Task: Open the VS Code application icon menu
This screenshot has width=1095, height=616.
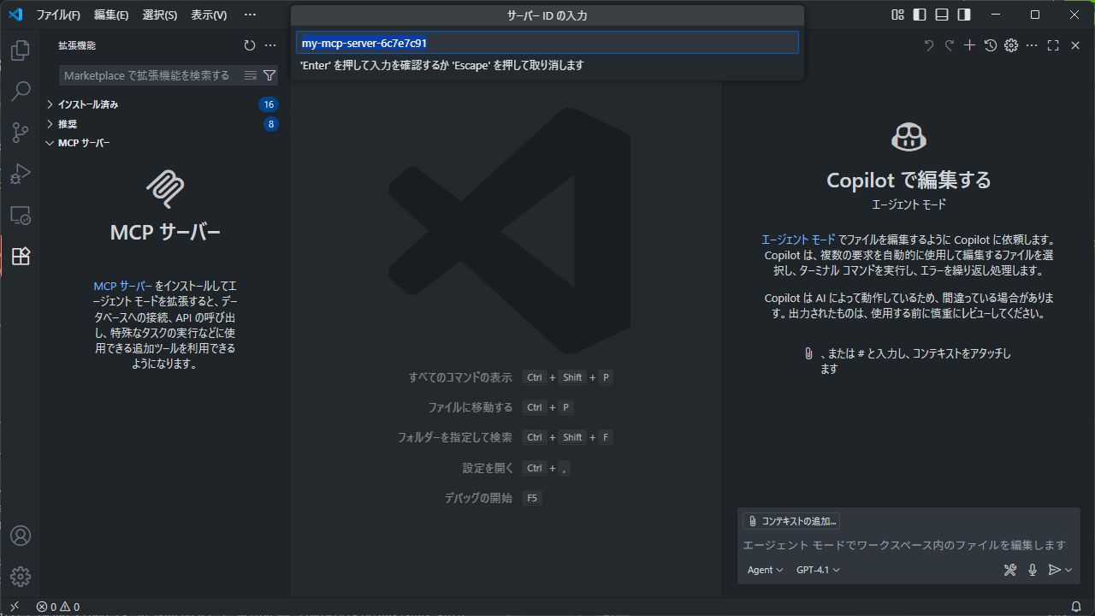Action: [x=15, y=15]
